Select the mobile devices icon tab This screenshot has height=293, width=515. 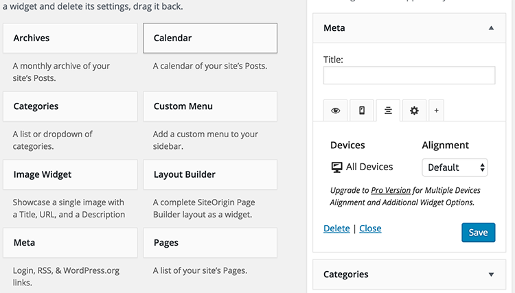(x=361, y=110)
